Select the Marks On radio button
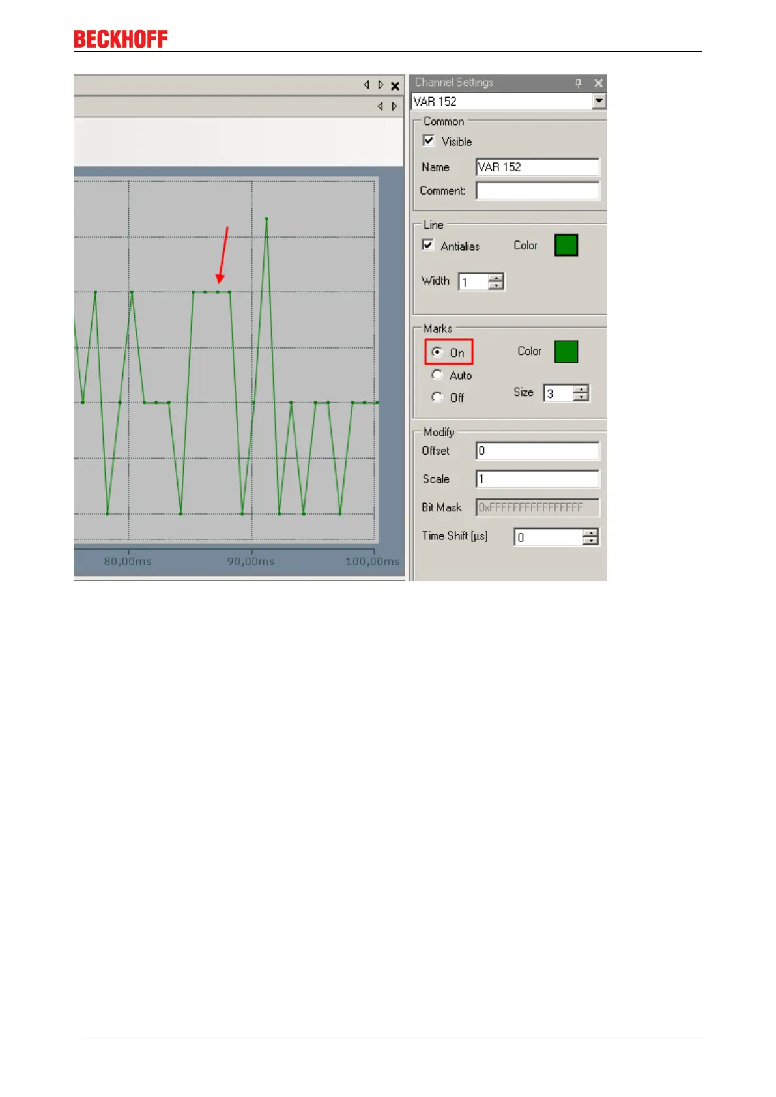The image size is (776, 1097). click(x=437, y=352)
